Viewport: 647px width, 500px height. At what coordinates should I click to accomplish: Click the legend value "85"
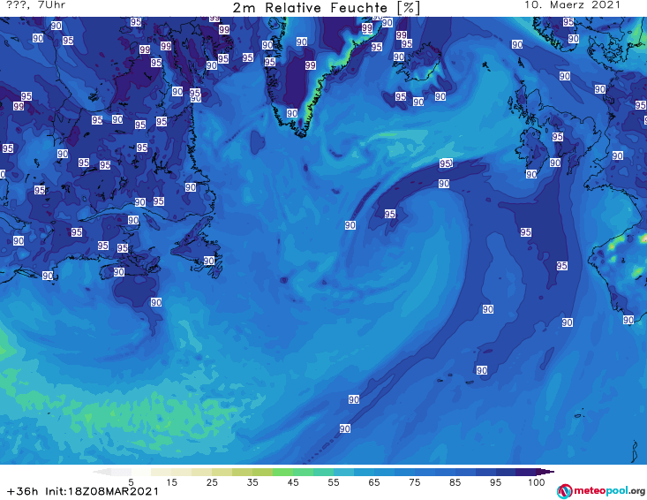tap(455, 482)
